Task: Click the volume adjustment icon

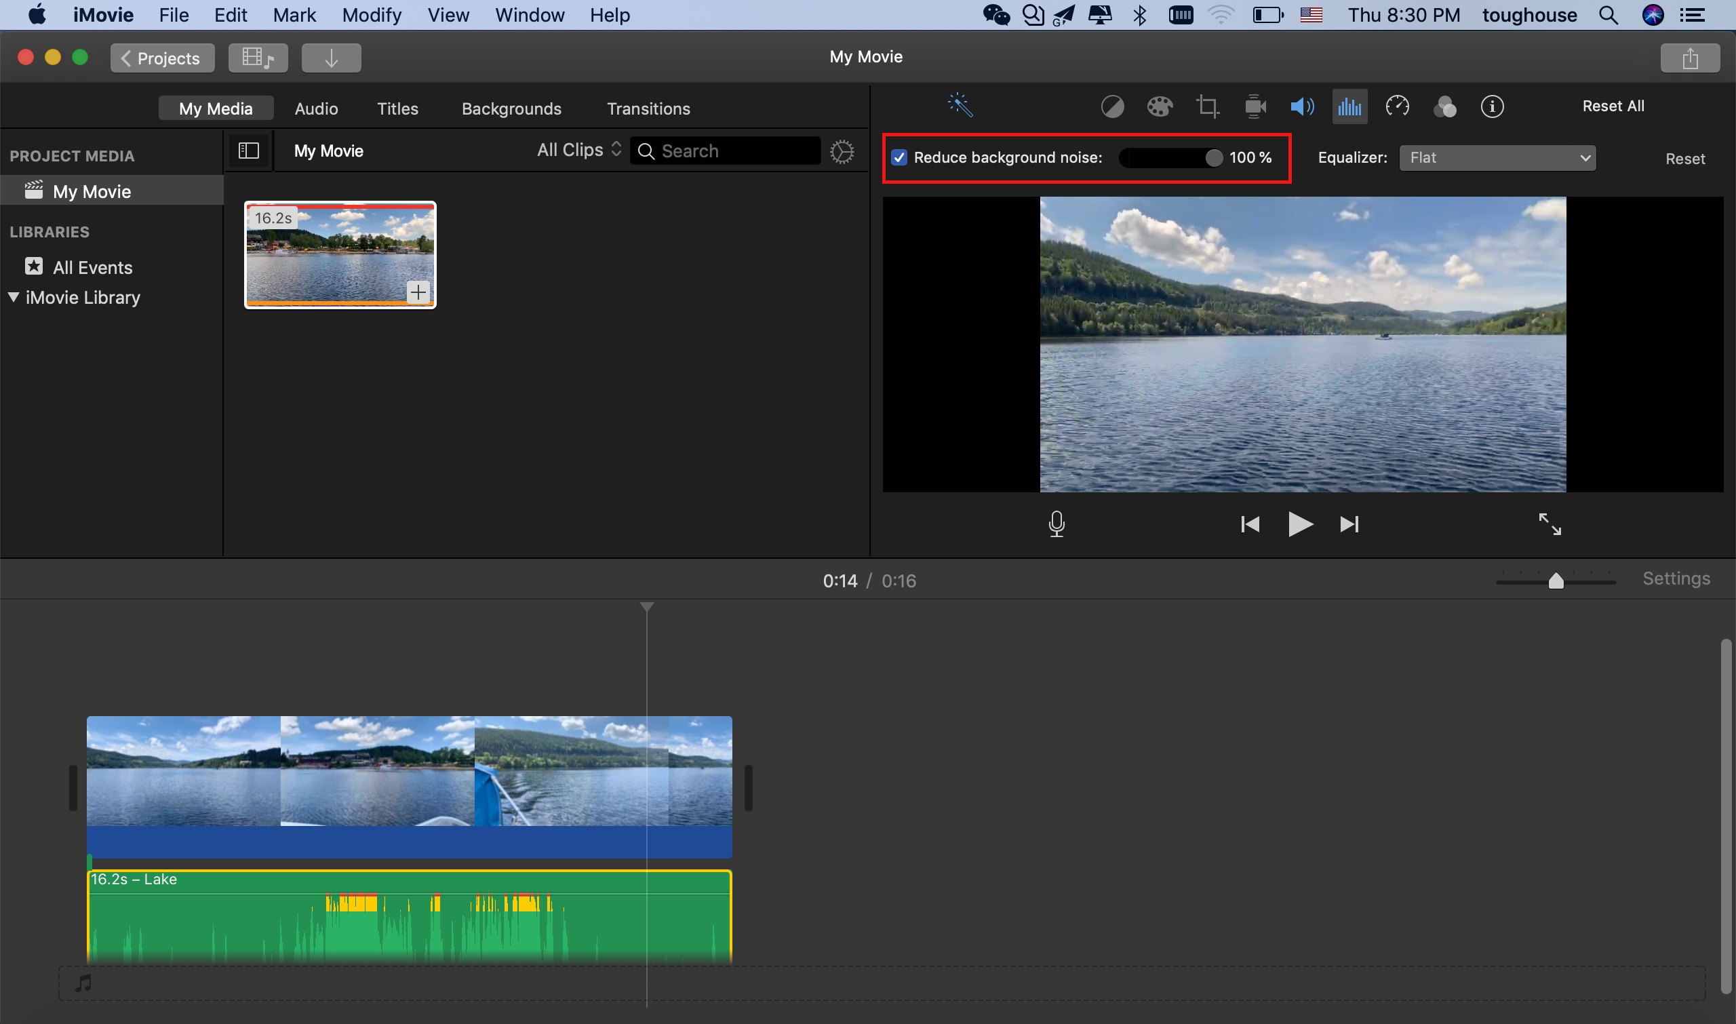Action: [1302, 106]
